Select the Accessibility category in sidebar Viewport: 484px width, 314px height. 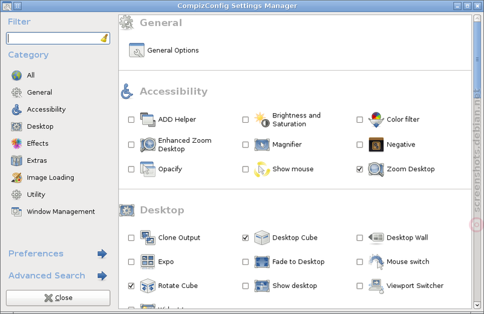point(39,110)
